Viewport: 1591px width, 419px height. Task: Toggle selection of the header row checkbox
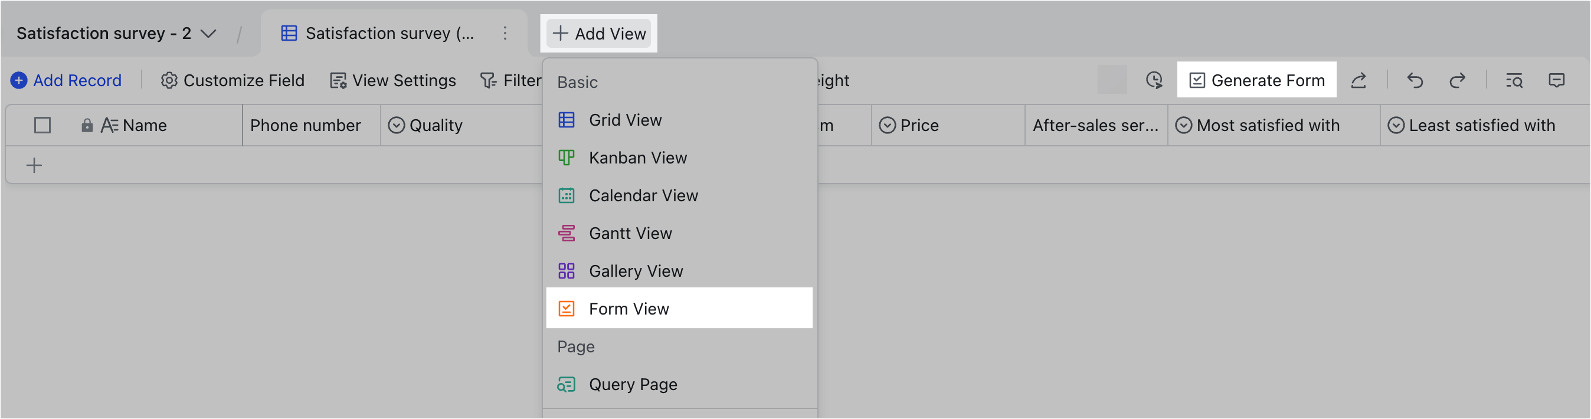pos(42,125)
